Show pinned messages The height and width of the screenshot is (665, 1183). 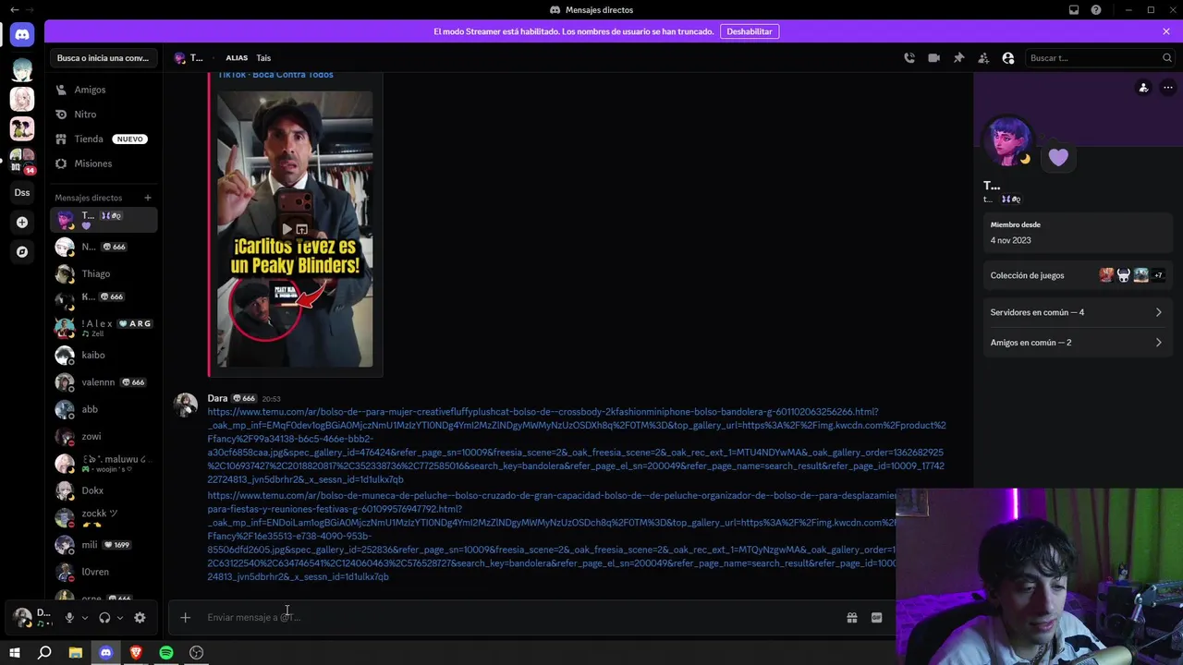point(958,58)
